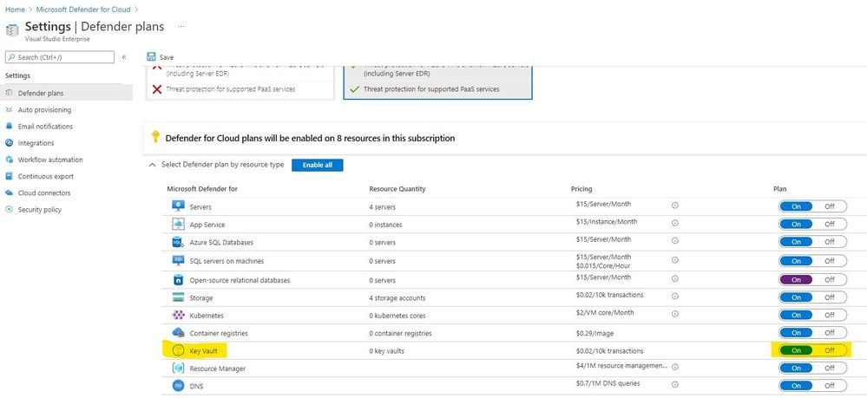Turn off the Servers plan toggle

point(830,206)
